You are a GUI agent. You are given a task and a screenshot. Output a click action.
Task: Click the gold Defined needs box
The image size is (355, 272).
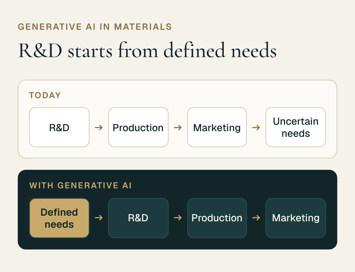click(59, 218)
